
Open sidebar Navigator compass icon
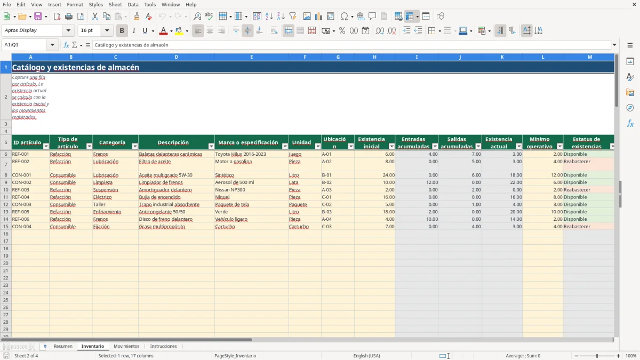[x=630, y=108]
